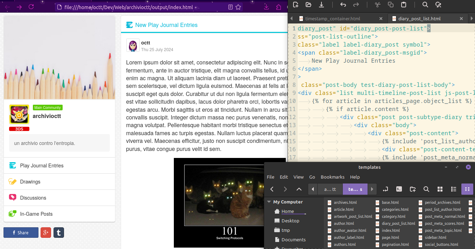Image resolution: width=475 pixels, height=249 pixels.
Task: Toggle location entry in file manager
Action: (x=385, y=189)
